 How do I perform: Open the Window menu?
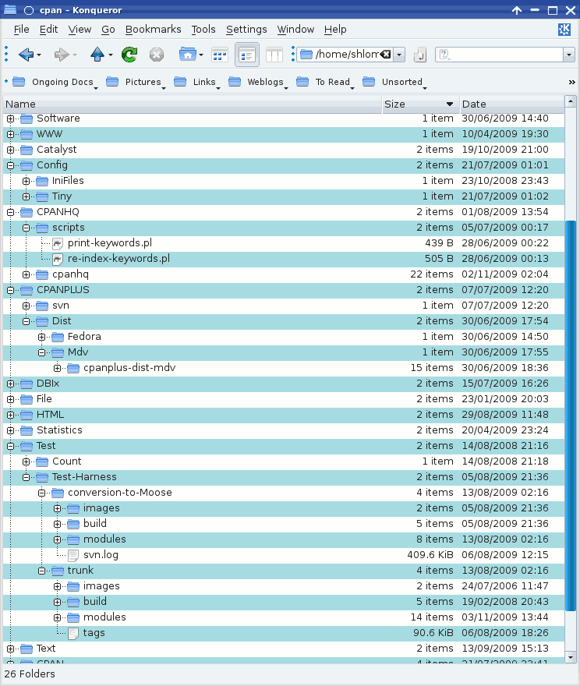point(295,30)
